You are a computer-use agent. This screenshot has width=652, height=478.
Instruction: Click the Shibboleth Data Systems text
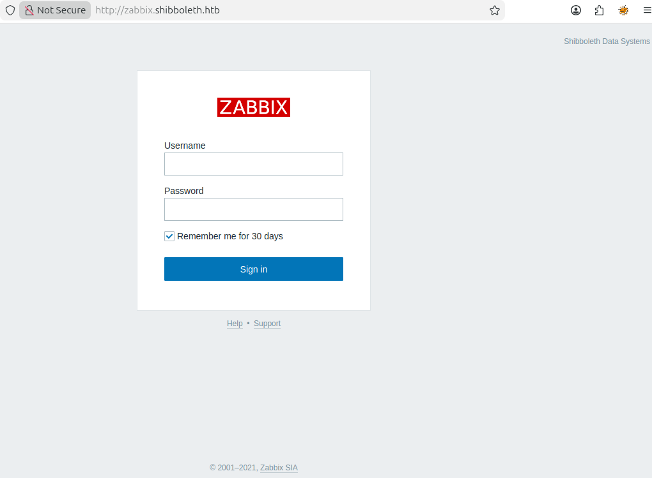pos(607,41)
